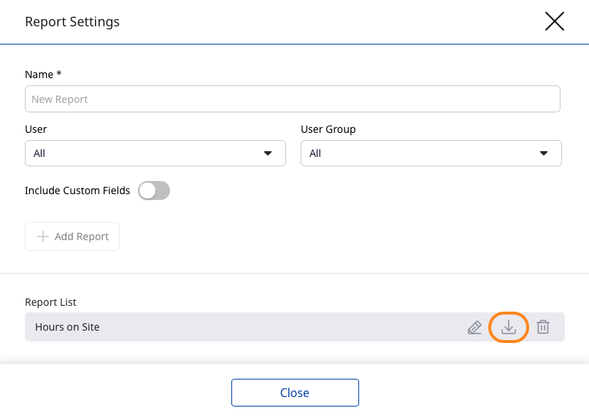Toggle the Include Custom Fields switch

(x=154, y=190)
